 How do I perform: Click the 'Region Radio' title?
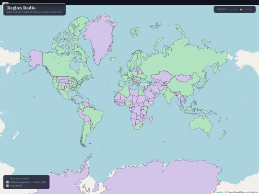click(x=21, y=8)
